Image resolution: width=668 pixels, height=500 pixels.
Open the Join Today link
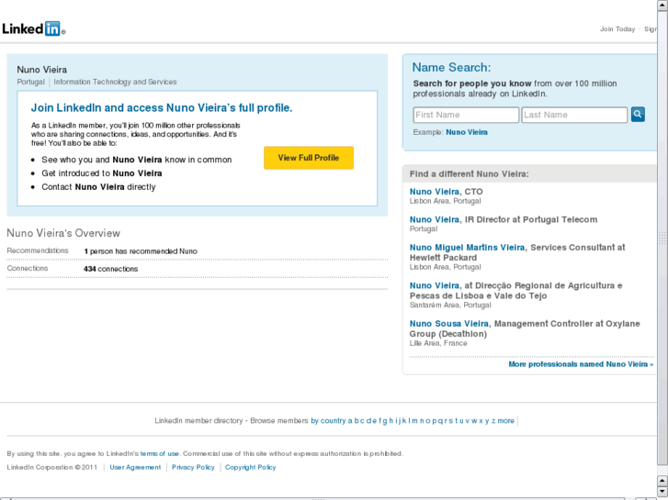click(617, 29)
